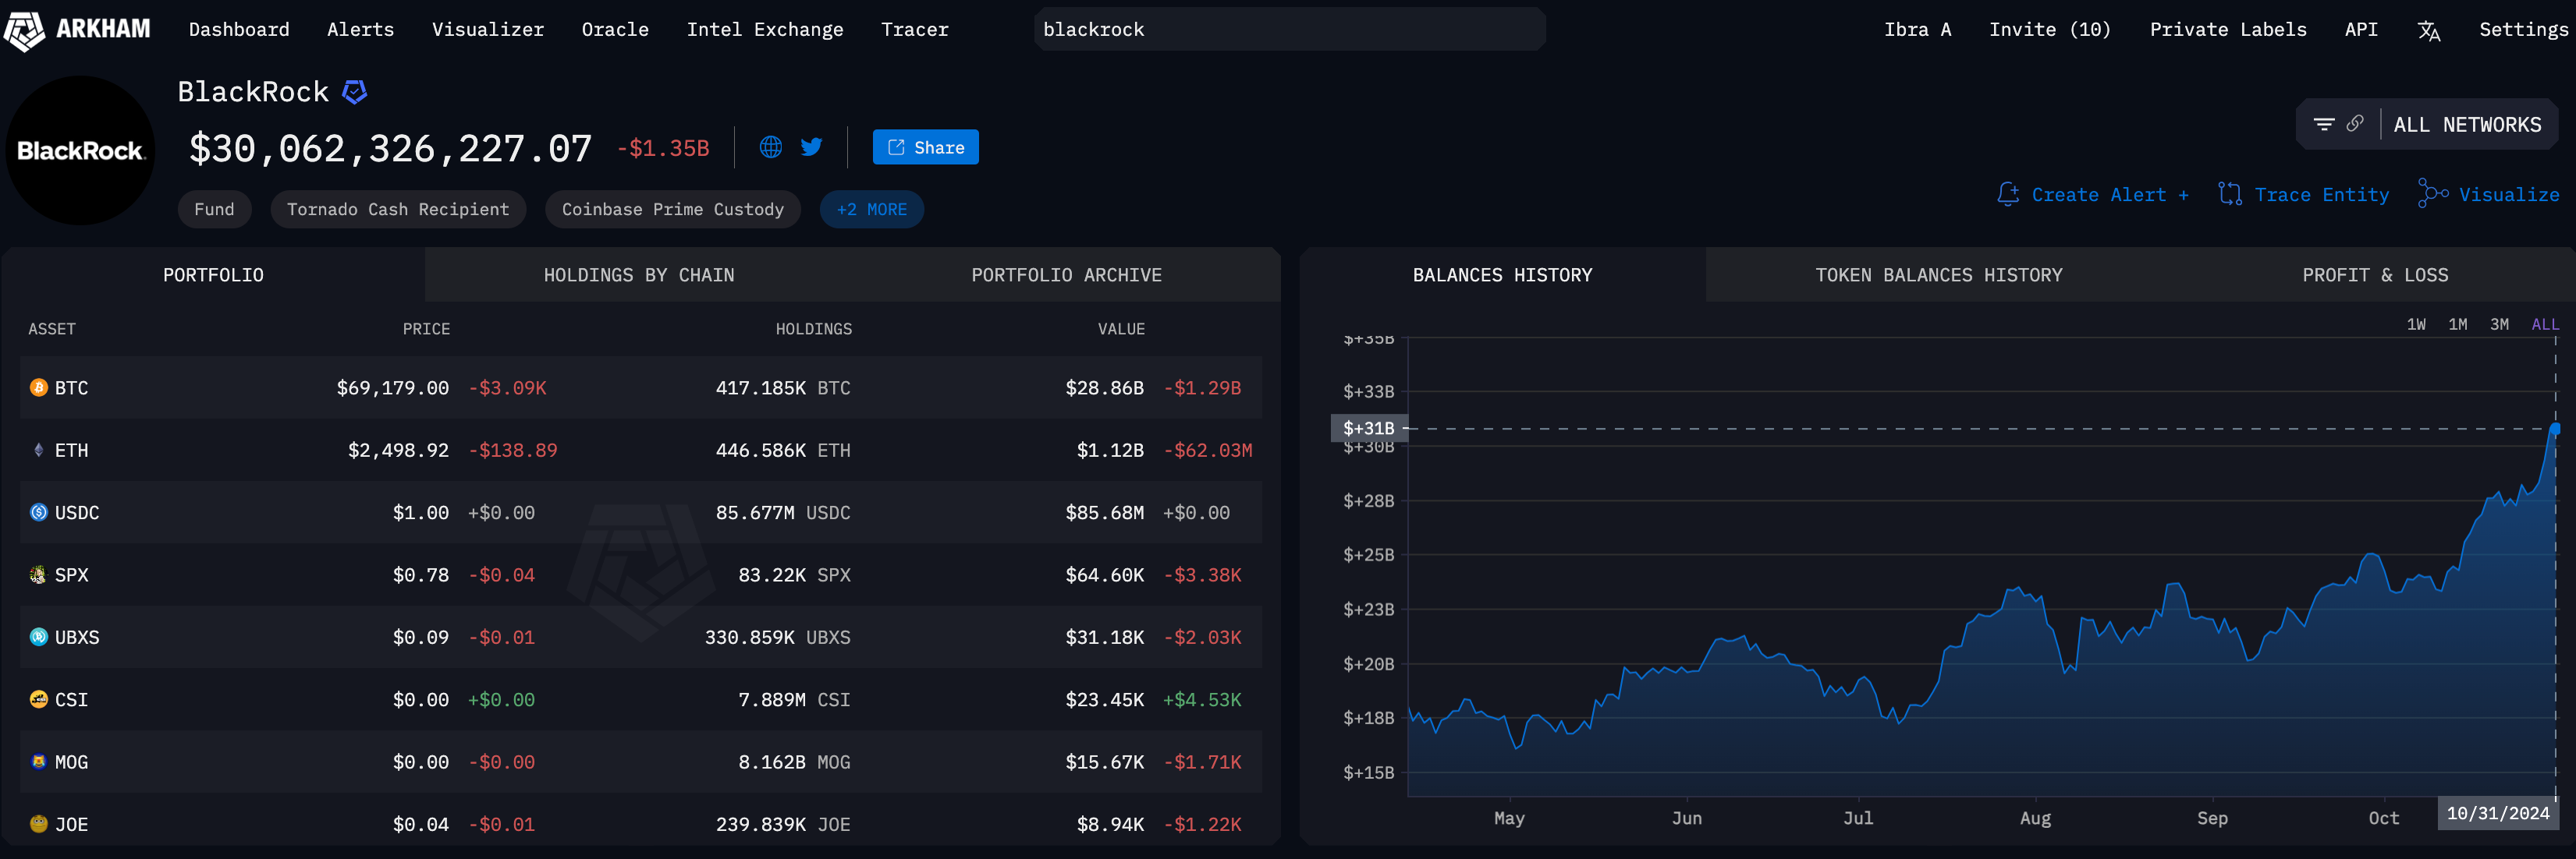2576x859 pixels.
Task: Open Private Labels
Action: (x=2228, y=30)
